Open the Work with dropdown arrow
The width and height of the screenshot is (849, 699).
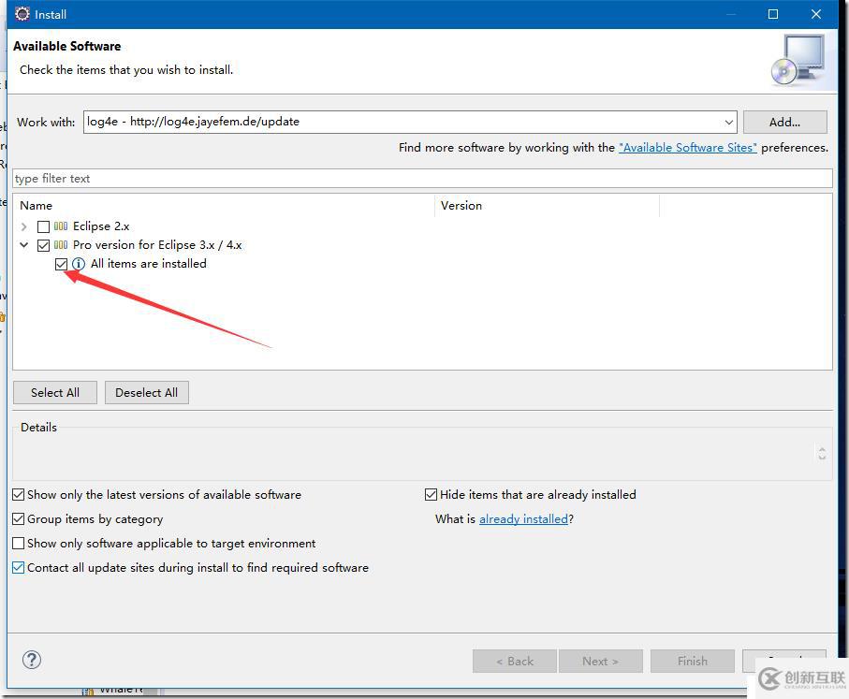click(729, 123)
